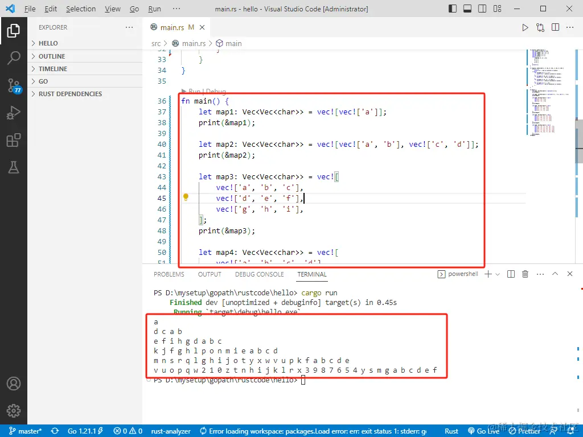
Task: Click the synchronize changes icon in status bar
Action: tap(55, 431)
